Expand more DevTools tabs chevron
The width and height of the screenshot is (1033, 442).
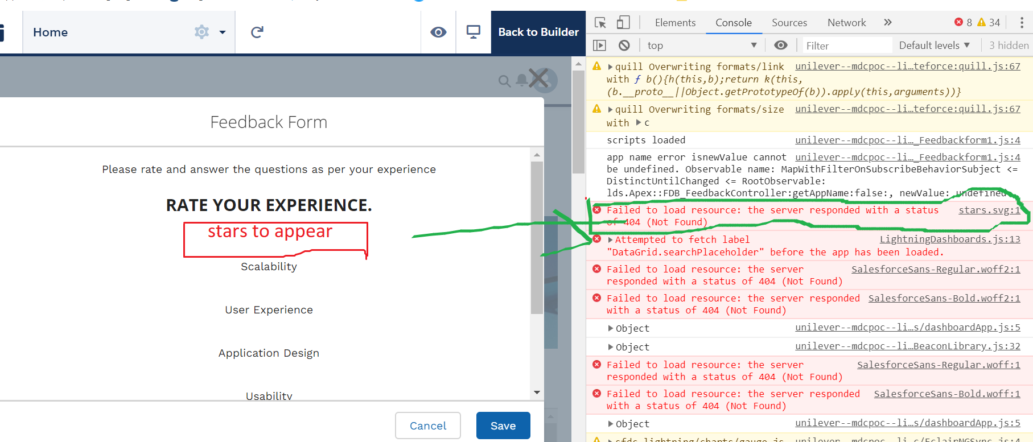click(x=888, y=23)
